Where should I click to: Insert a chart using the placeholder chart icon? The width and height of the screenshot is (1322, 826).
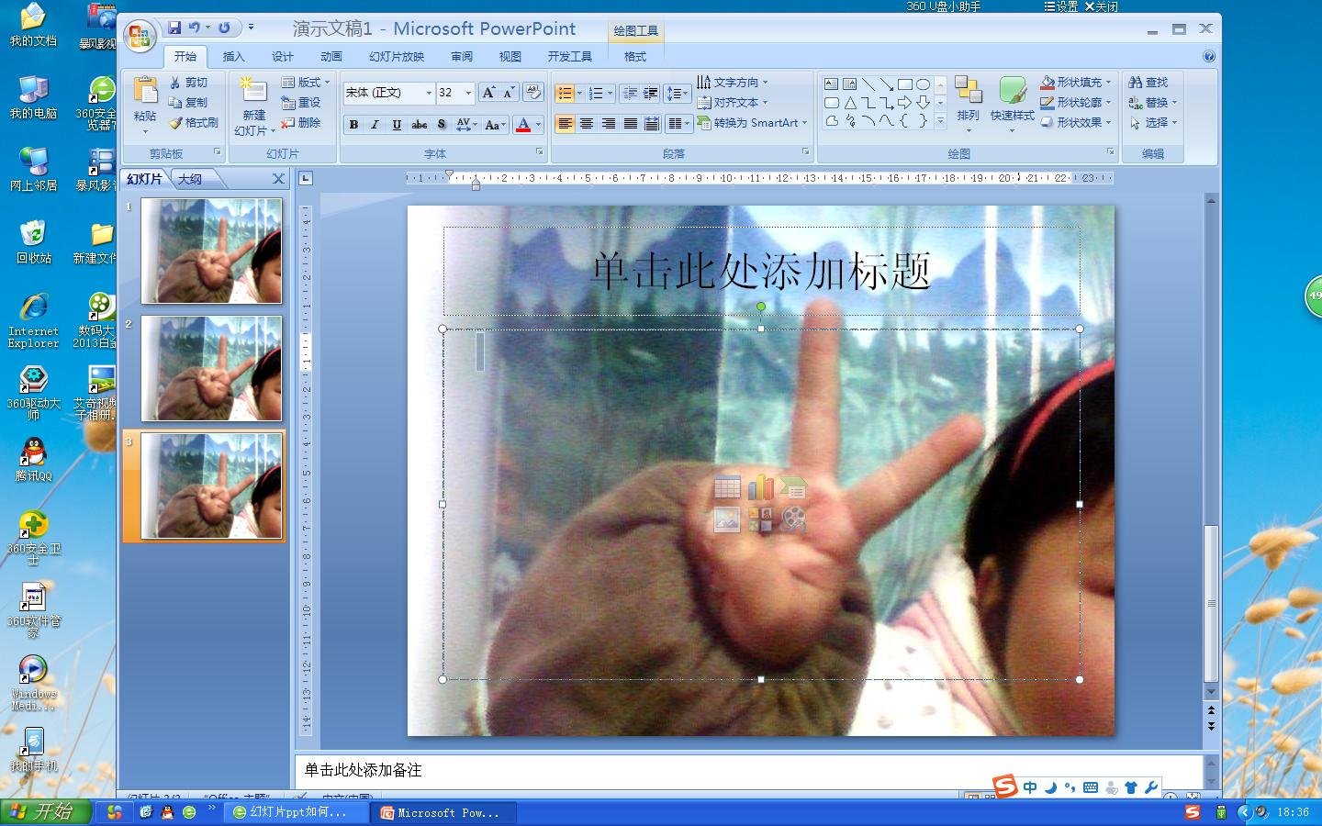(x=760, y=488)
